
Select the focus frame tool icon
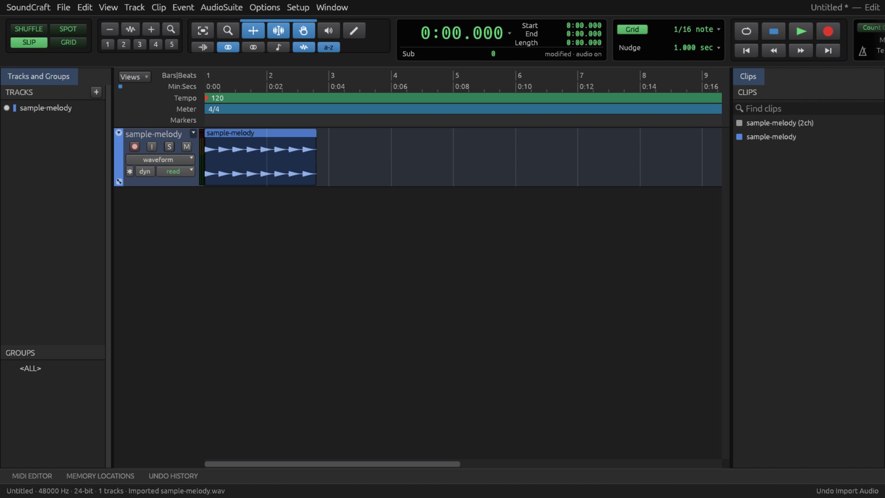tap(203, 30)
